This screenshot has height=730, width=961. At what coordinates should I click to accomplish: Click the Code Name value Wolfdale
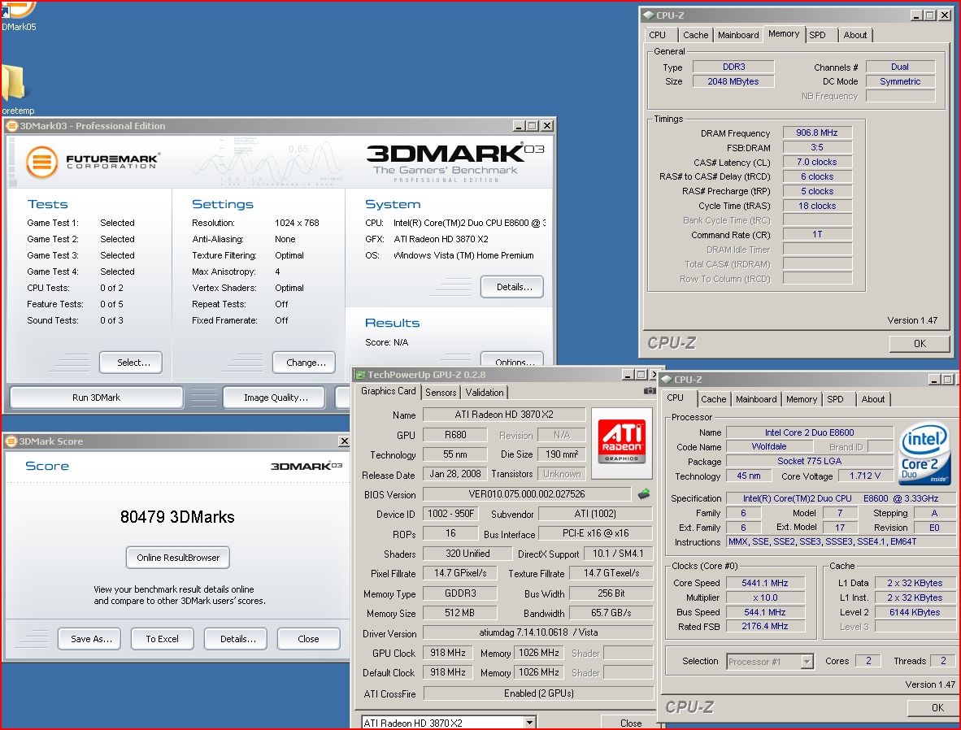click(768, 446)
